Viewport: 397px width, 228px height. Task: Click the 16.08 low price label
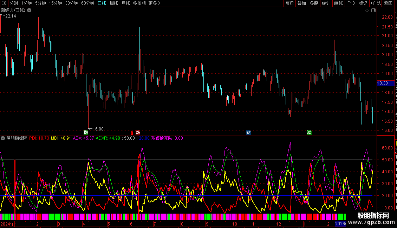coord(98,129)
